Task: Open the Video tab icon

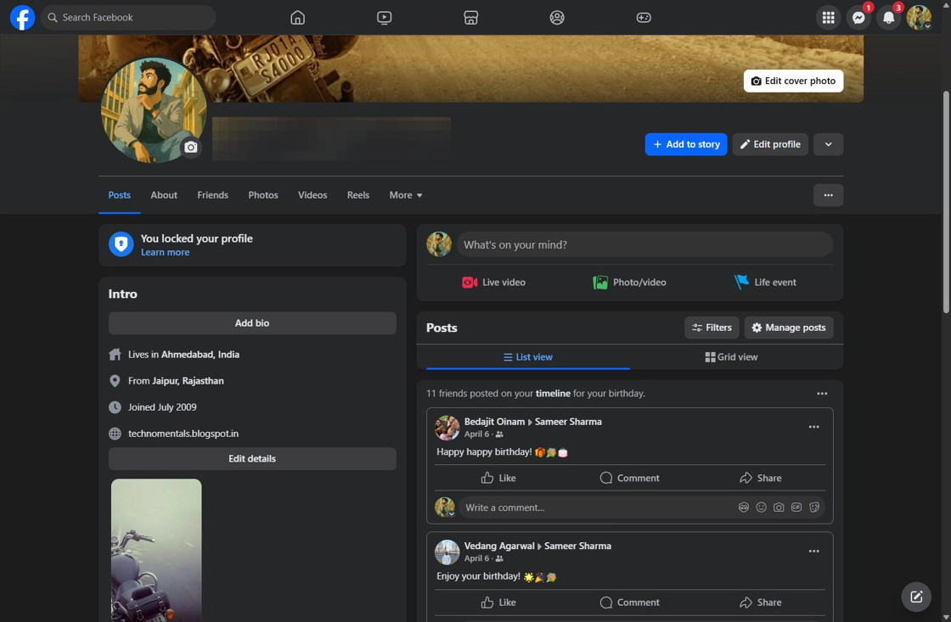Action: (x=384, y=18)
